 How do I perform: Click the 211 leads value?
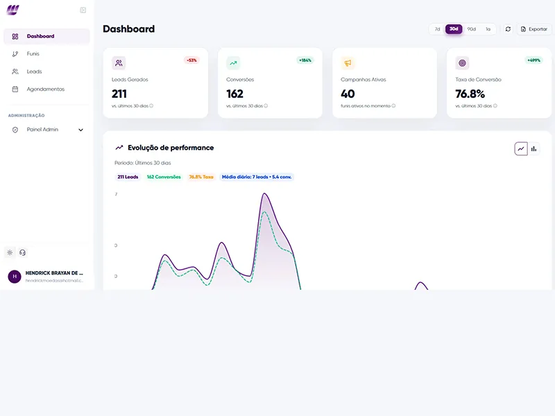tap(119, 94)
